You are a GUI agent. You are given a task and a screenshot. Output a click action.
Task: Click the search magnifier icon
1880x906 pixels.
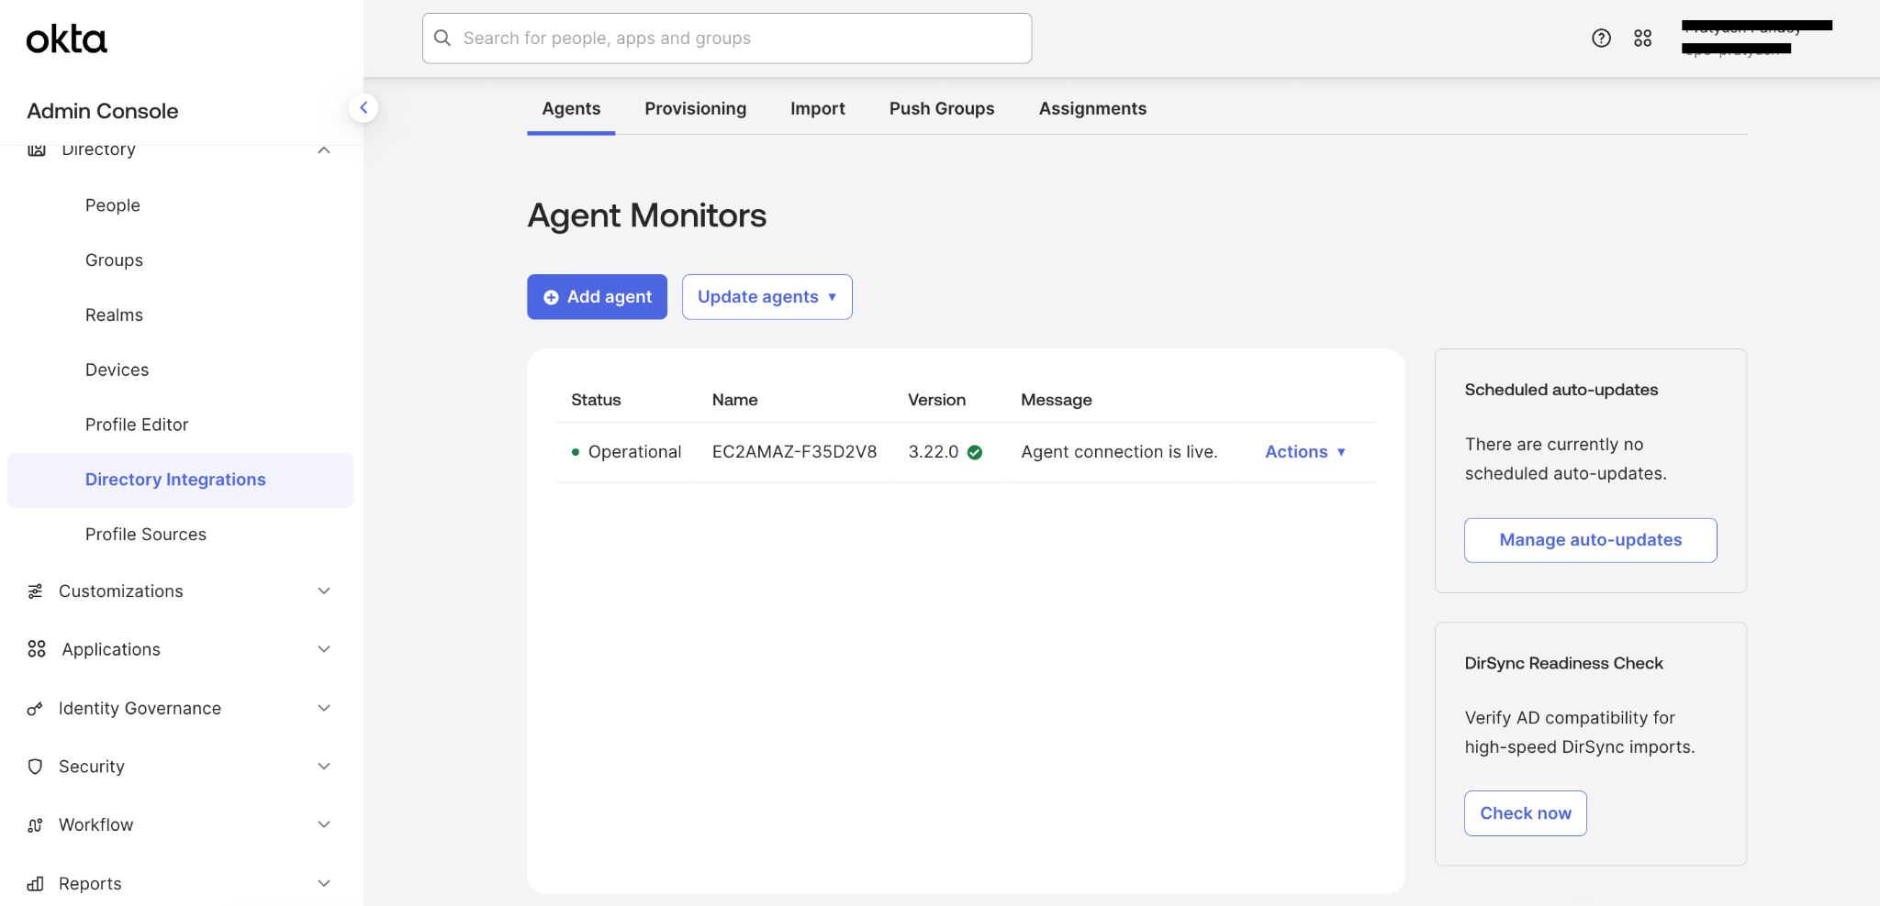pyautogui.click(x=442, y=39)
